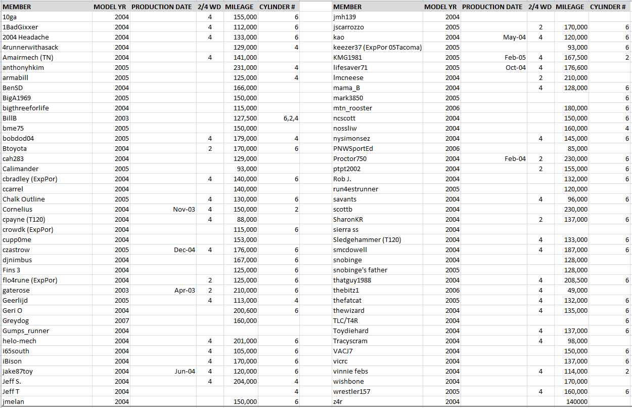Select the Greydog model year 2007 cell

coord(111,320)
